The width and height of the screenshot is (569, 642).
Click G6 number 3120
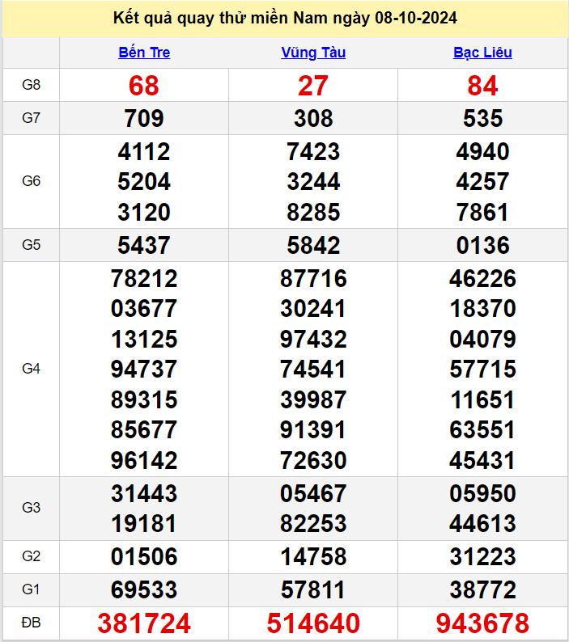point(144,212)
